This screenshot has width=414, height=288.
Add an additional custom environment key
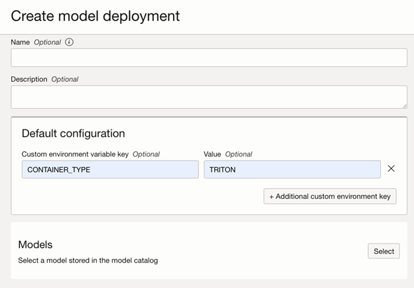pos(330,196)
